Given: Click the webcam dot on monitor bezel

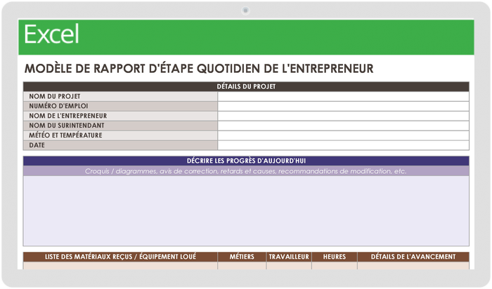Looking at the screenshot, I should pos(245,10).
